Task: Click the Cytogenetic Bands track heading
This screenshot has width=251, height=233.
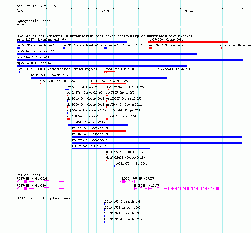Action: pos(34,21)
